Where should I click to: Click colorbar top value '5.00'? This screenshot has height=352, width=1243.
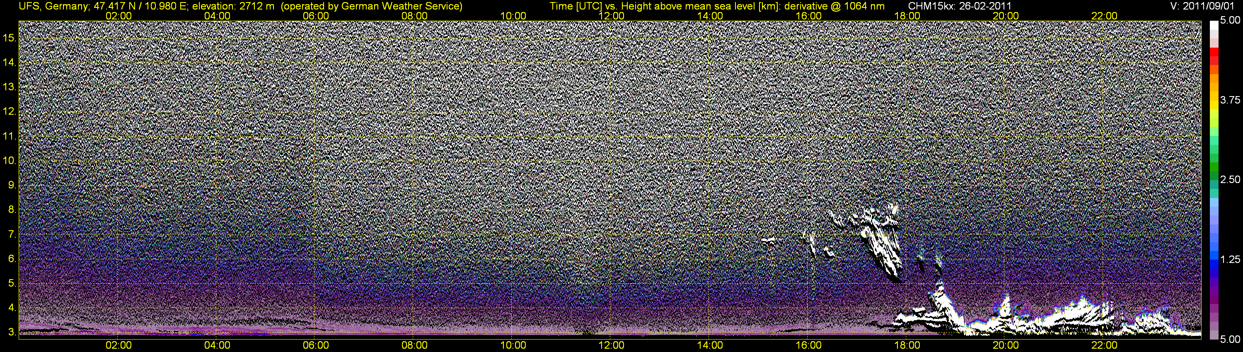1230,20
